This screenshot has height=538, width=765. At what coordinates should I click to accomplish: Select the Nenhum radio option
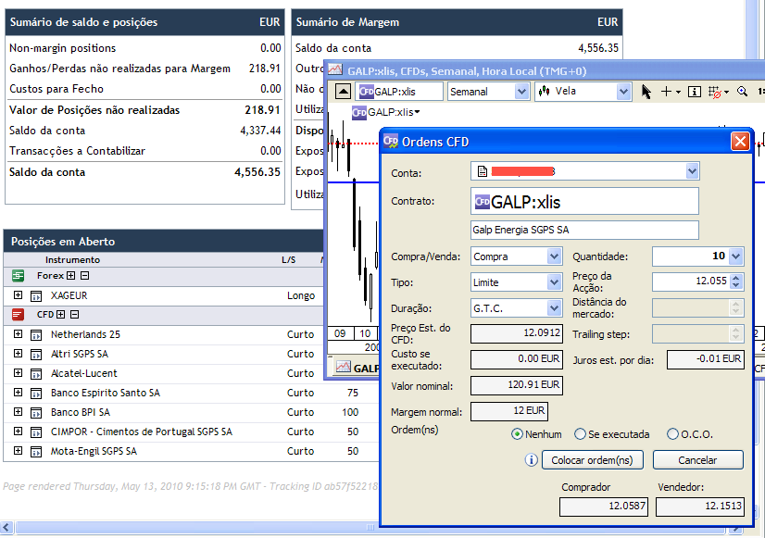(x=517, y=434)
